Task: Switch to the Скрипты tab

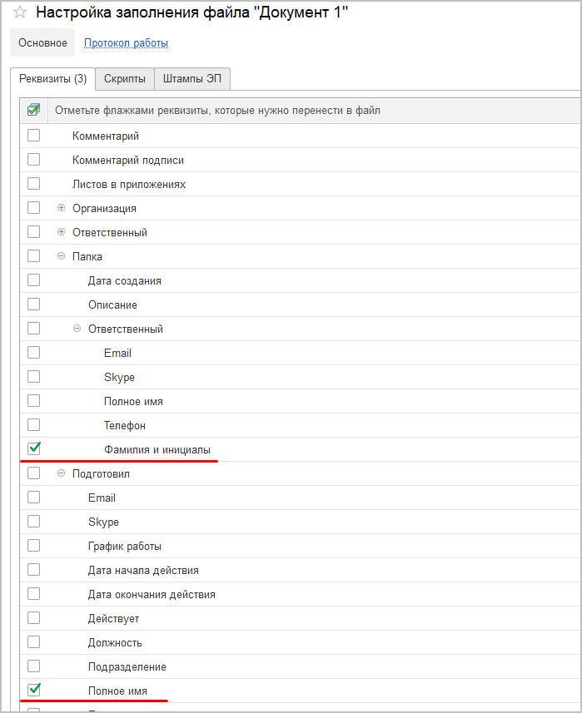Action: (x=125, y=79)
